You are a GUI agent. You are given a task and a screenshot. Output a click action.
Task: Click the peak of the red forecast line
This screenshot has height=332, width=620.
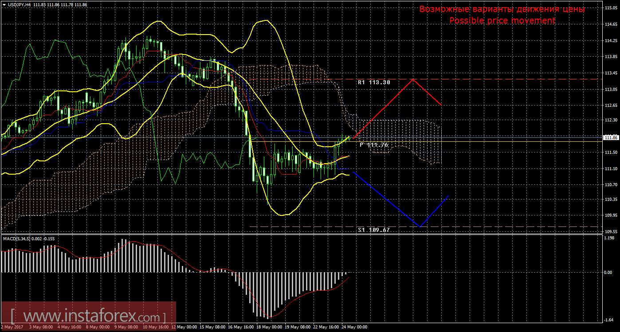tap(413, 79)
